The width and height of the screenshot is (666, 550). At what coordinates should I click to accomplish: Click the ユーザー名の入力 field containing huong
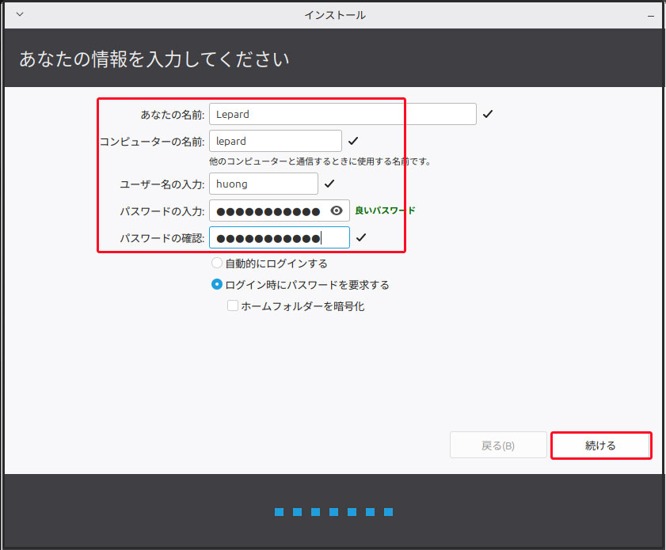[x=264, y=184]
